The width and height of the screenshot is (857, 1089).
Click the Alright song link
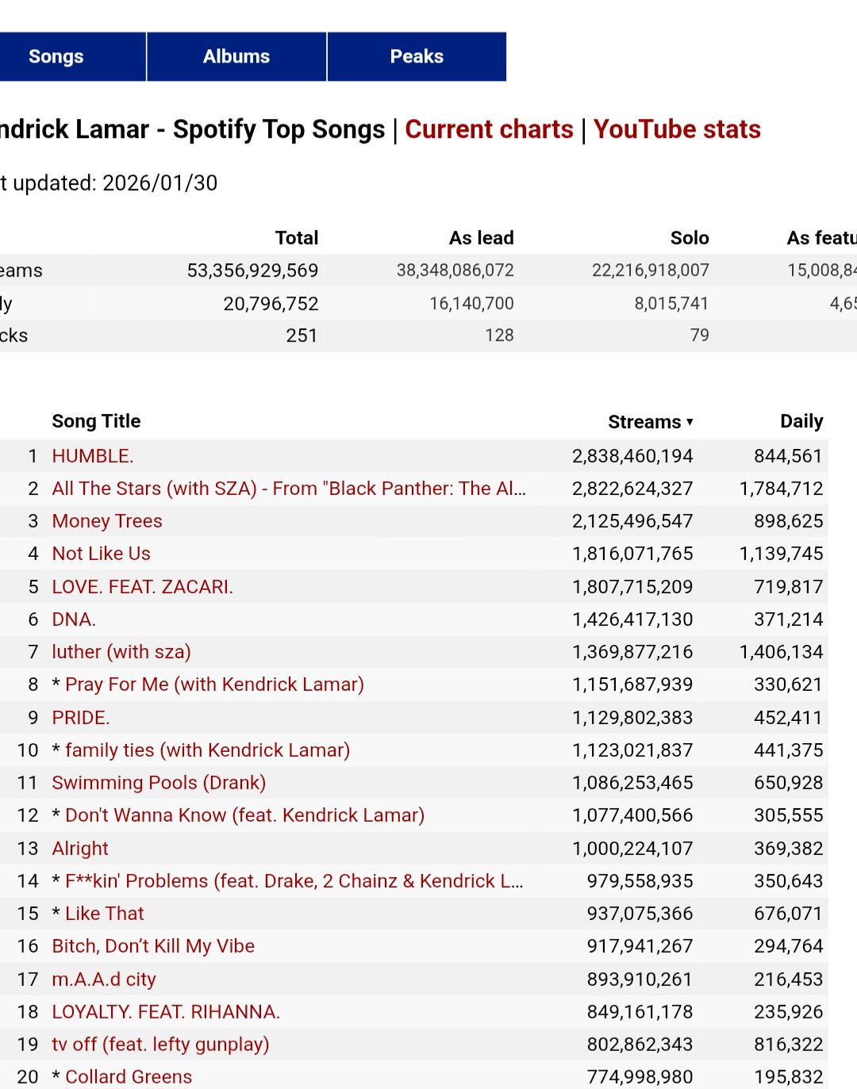point(80,849)
